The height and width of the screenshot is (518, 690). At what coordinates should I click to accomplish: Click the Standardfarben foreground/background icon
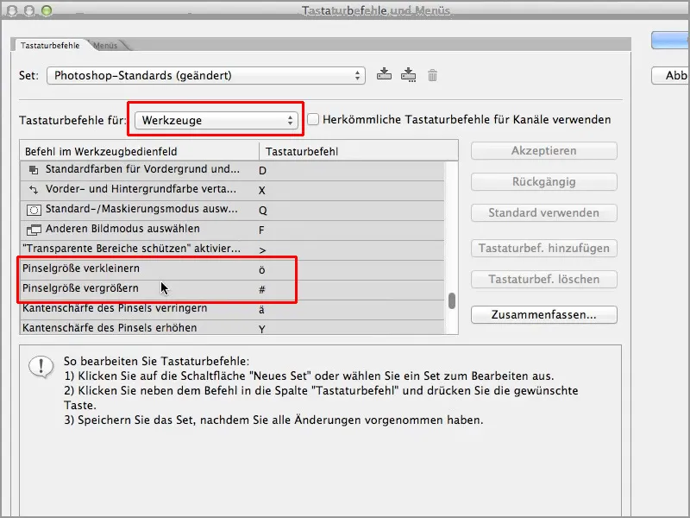[x=34, y=169]
